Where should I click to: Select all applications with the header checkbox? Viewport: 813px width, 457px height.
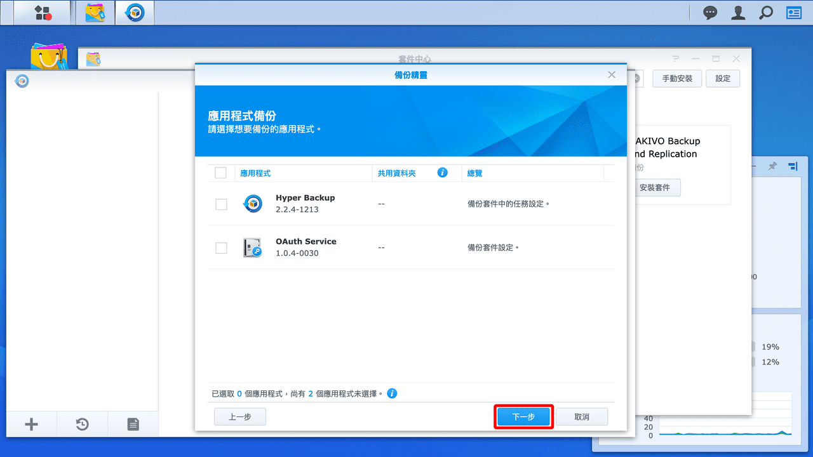click(220, 172)
